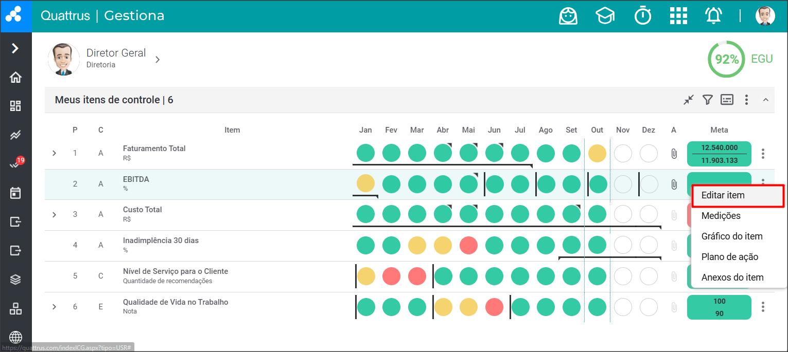Image resolution: width=788 pixels, height=352 pixels.
Task: Open the filter funnel icon
Action: pos(708,100)
